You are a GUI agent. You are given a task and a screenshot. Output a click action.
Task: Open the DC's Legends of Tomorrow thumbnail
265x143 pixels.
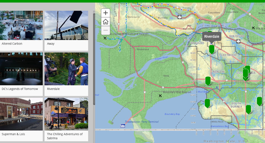[21, 69]
